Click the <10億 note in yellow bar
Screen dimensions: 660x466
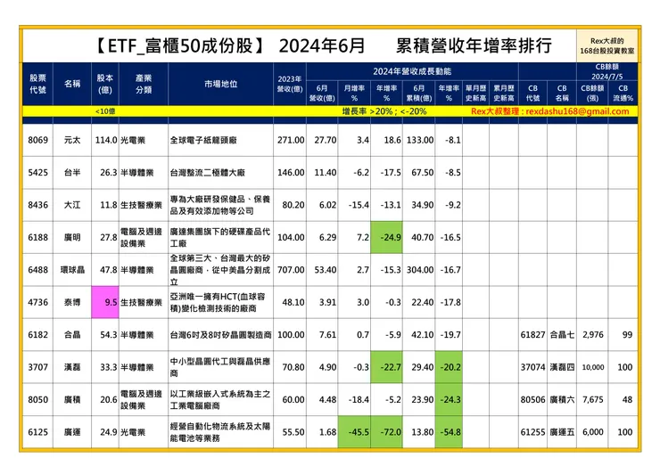click(105, 111)
